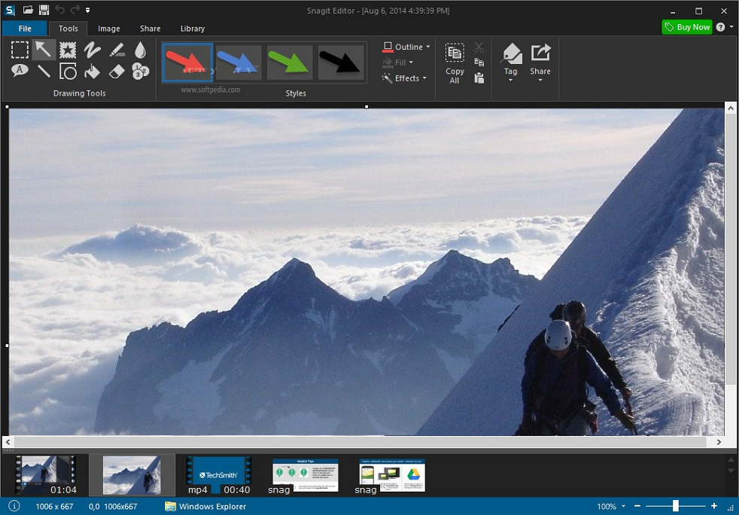Select the highlighted mountain image thumbnail

[132, 475]
